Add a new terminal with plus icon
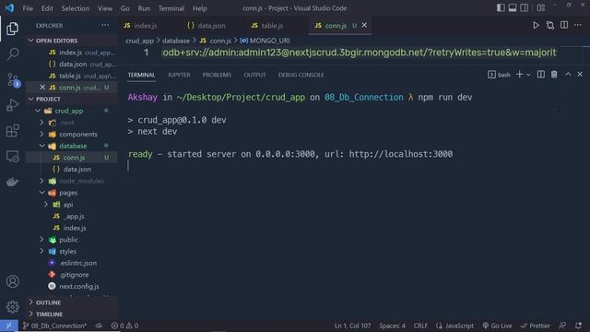 click(519, 75)
